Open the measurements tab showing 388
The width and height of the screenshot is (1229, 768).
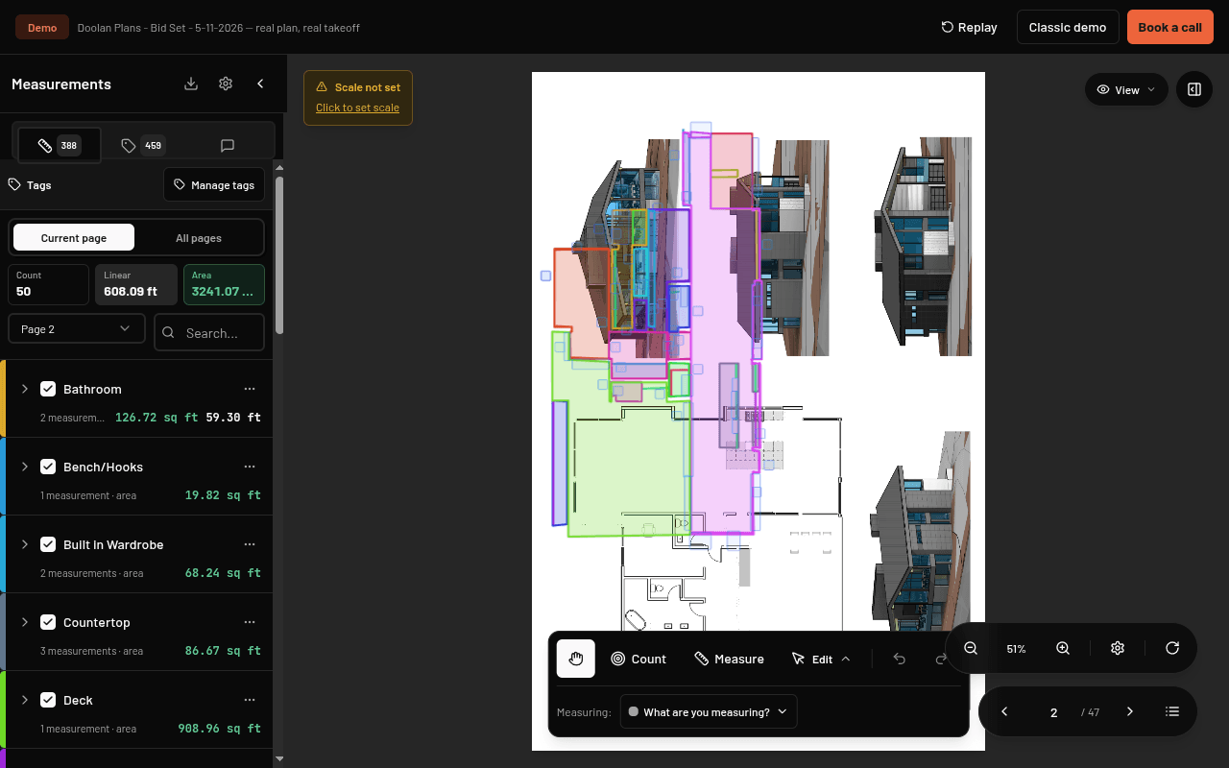(x=60, y=146)
